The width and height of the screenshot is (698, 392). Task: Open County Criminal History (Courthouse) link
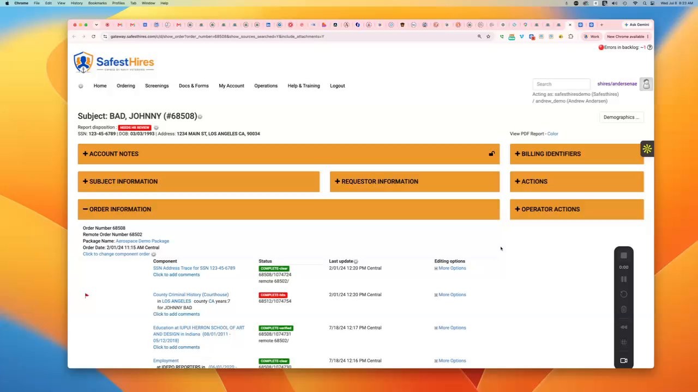tap(191, 295)
